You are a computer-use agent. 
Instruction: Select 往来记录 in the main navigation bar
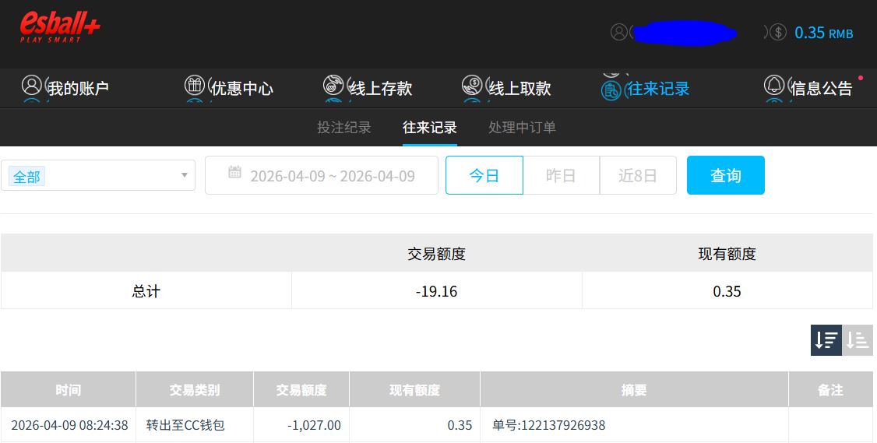pyautogui.click(x=646, y=88)
